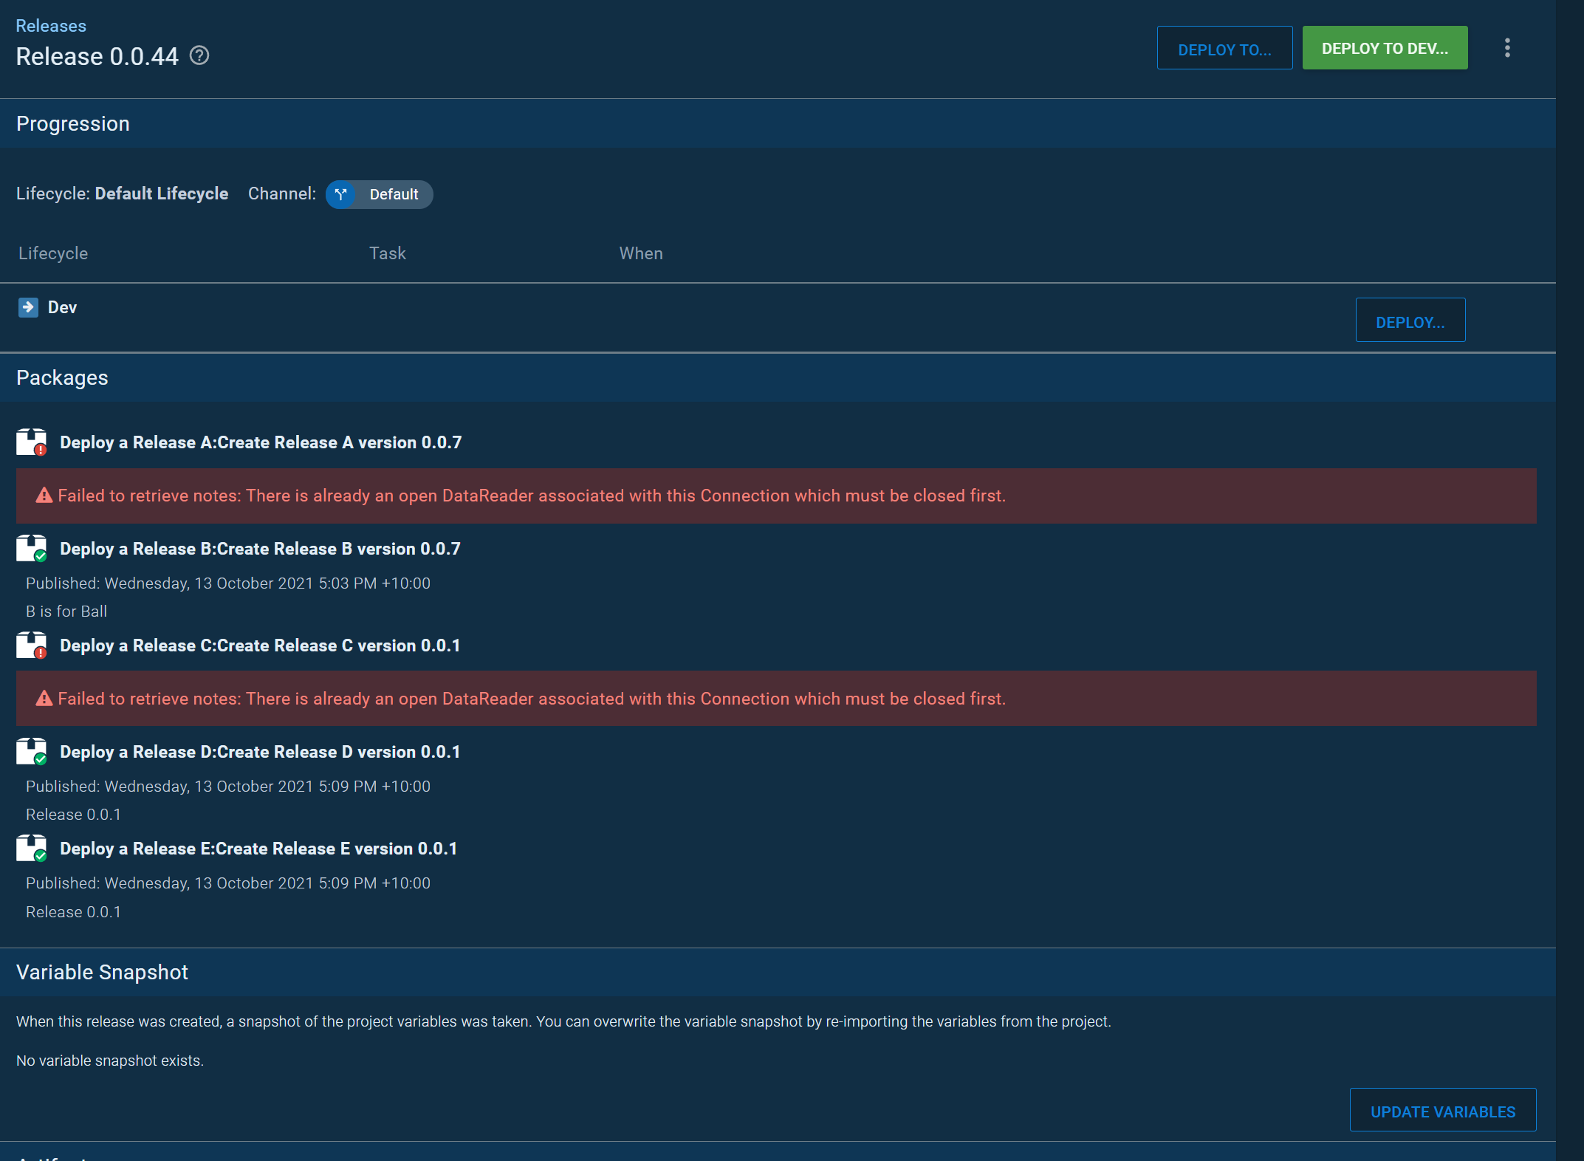Click the package icon beside Release C
This screenshot has height=1161, width=1584.
31,645
